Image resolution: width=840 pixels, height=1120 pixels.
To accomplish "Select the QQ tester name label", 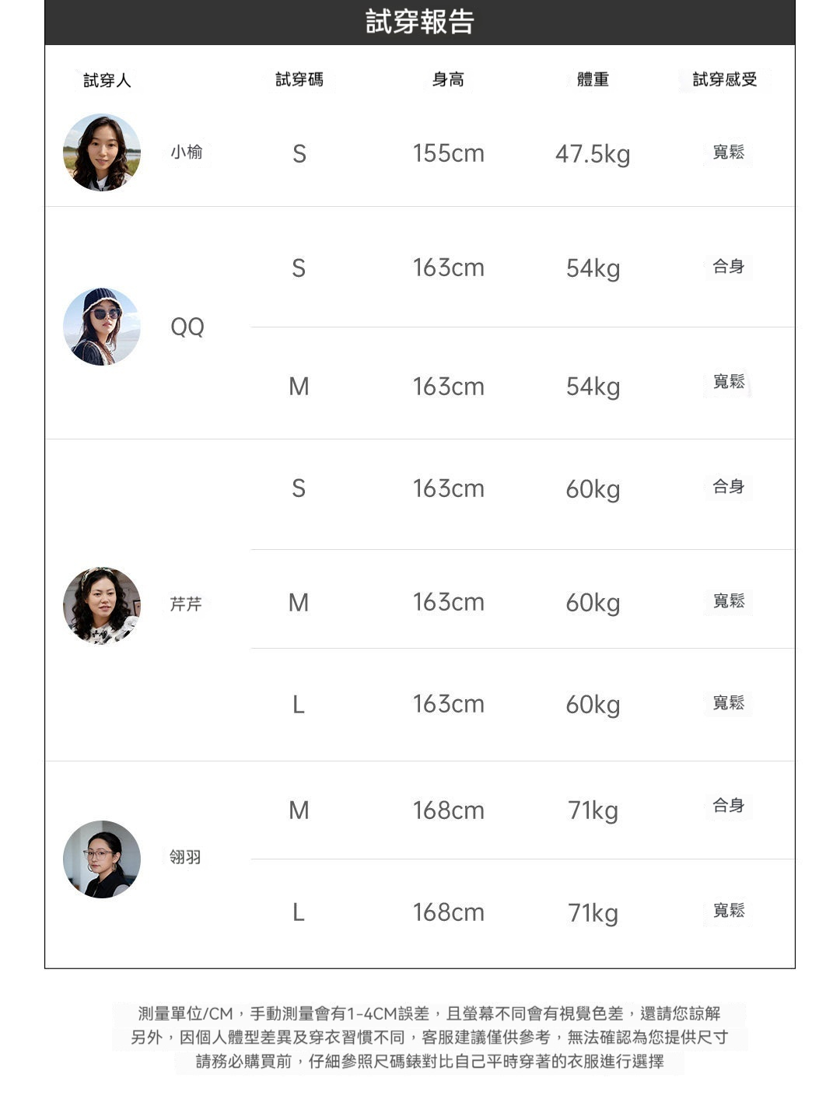I will click(x=187, y=327).
